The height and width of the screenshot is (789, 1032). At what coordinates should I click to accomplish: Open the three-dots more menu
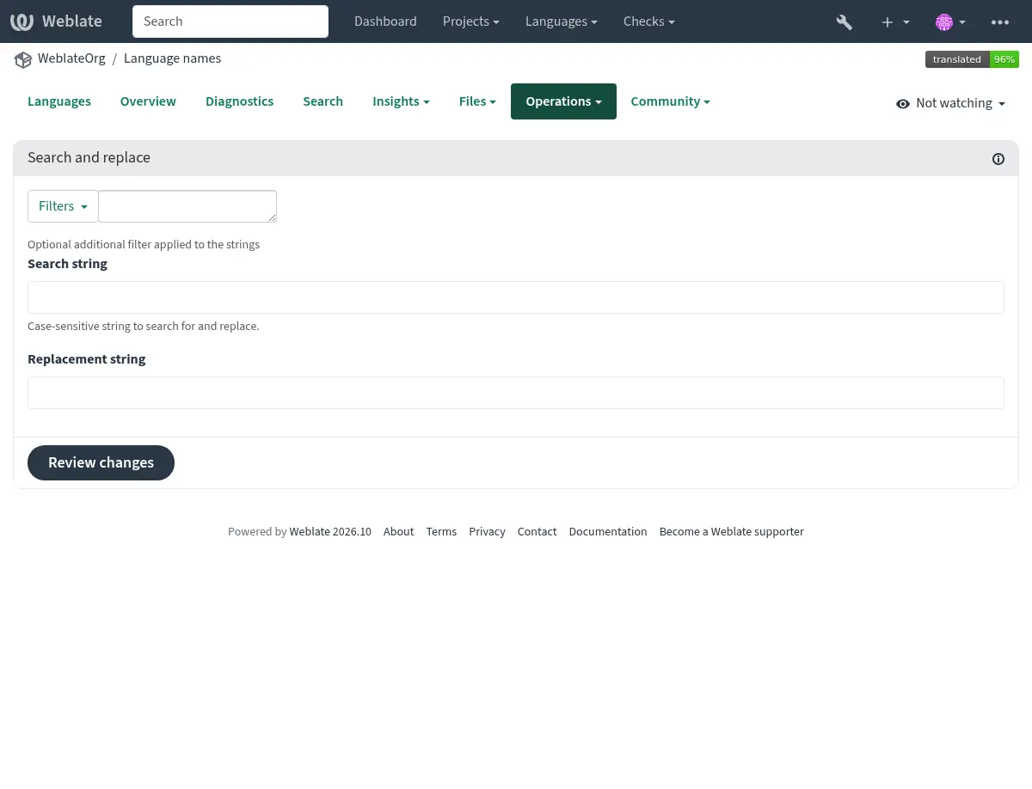point(1000,22)
